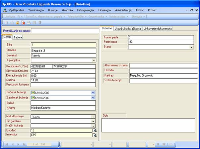The image size is (200, 149).
Task: Switch to the Linkovanje dokumenata tab
Action: pos(158,29)
